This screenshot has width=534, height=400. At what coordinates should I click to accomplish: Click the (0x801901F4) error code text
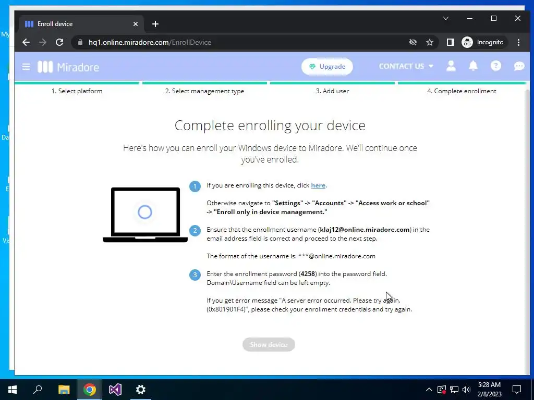[x=227, y=309]
